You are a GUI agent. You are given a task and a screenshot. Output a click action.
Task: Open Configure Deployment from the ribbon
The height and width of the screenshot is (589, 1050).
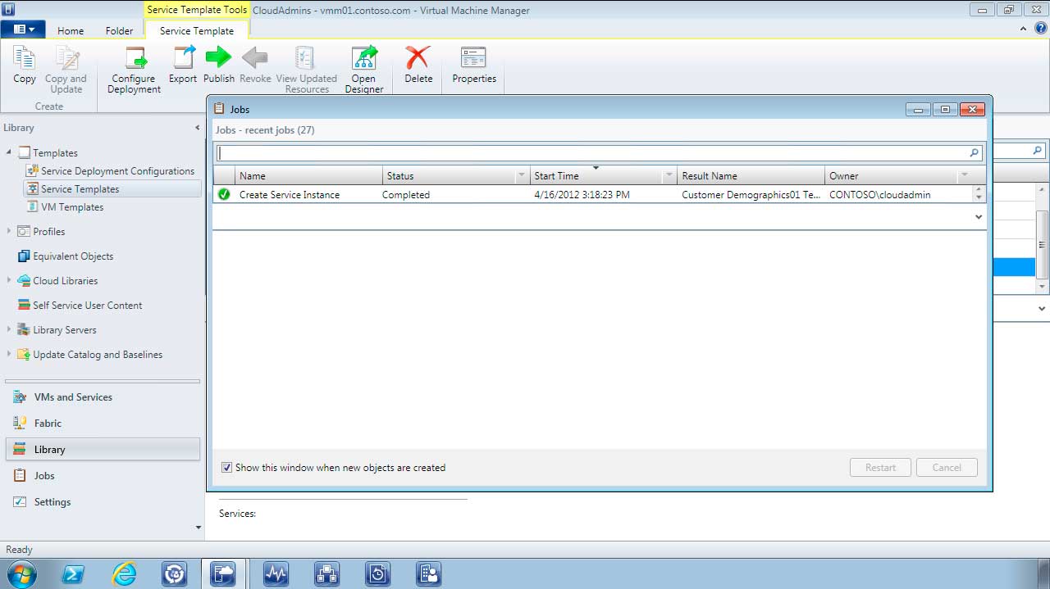134,69
